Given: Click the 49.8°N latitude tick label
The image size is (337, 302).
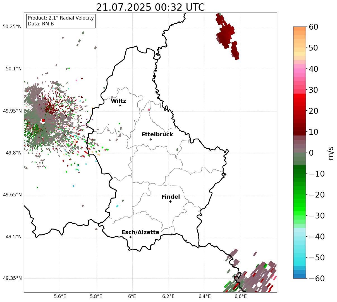Looking at the screenshot, I should (14, 153).
